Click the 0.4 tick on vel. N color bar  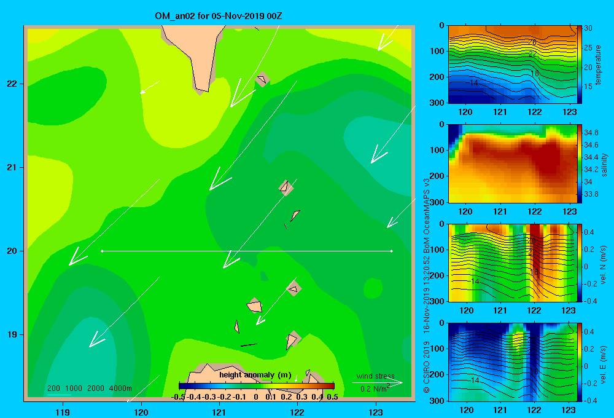589,232
